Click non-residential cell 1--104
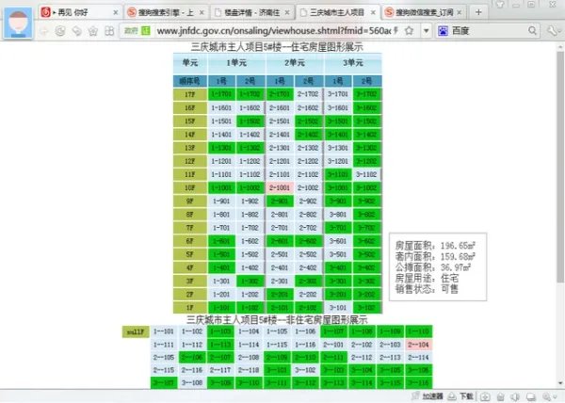565x403 pixels. tap(249, 331)
